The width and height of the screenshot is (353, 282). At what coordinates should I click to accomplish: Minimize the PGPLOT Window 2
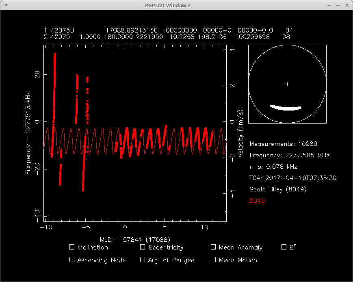click(329, 5)
